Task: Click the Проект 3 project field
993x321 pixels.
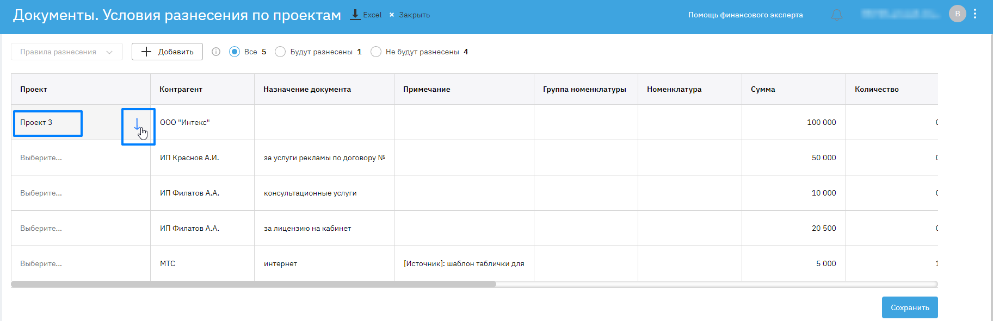Action: tap(48, 123)
